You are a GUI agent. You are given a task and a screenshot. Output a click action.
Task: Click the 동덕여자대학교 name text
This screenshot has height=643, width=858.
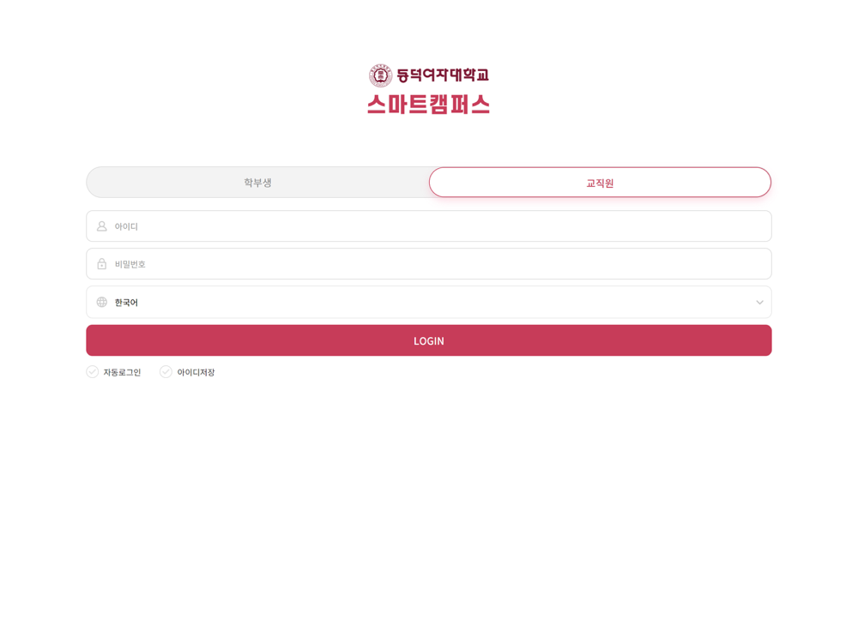pos(443,75)
